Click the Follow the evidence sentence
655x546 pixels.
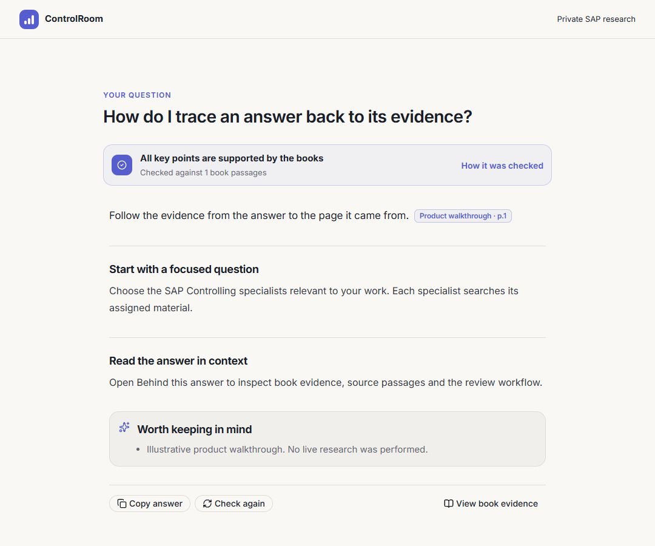(259, 215)
